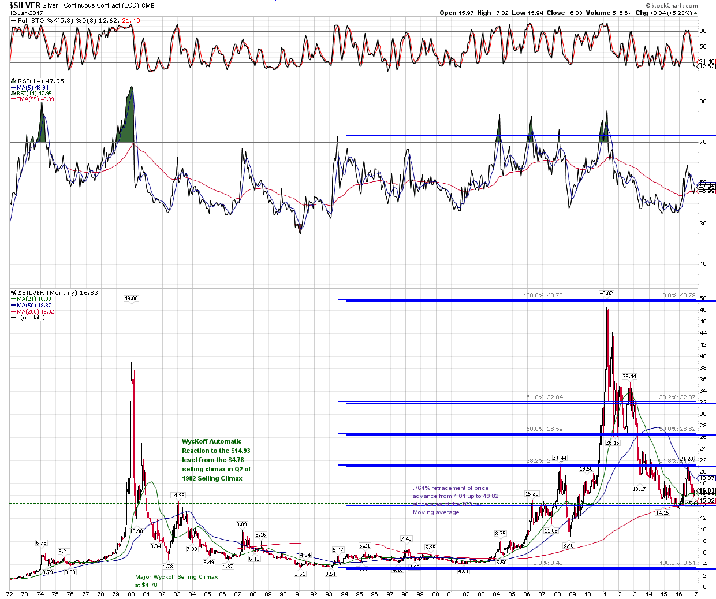Select the 35.44 price annotation

pos(629,377)
